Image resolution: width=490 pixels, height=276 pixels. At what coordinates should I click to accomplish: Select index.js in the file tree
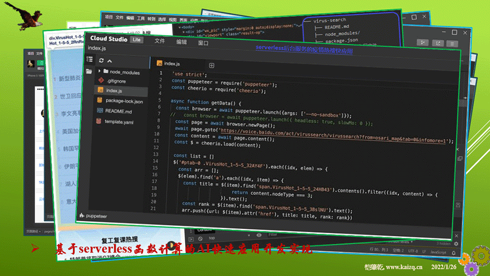click(x=121, y=91)
